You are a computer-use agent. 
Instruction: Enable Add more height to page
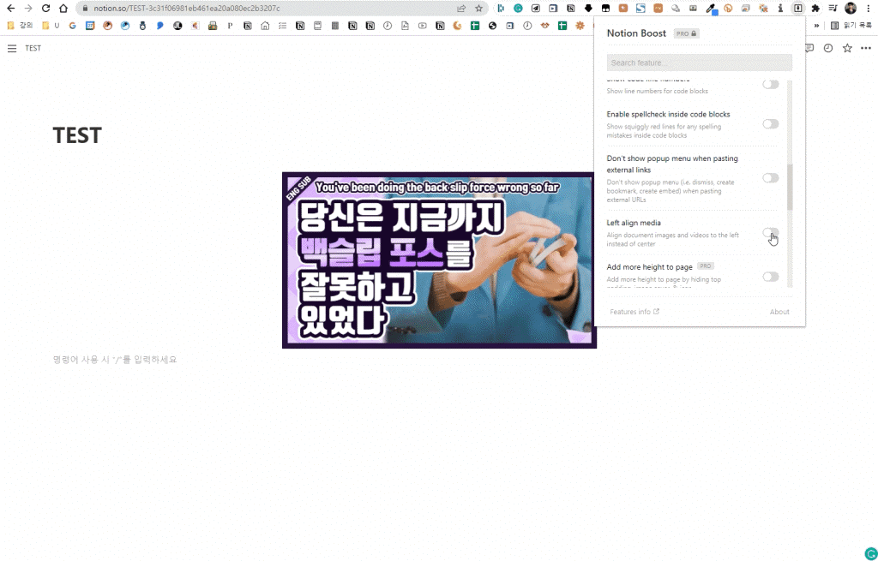tap(770, 277)
